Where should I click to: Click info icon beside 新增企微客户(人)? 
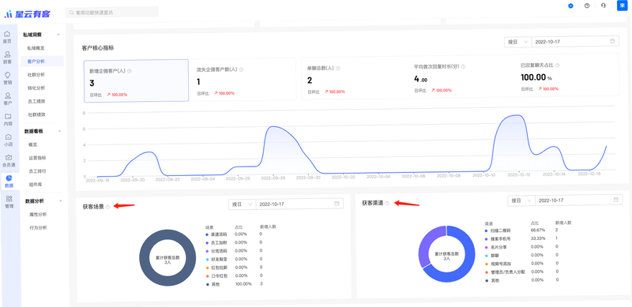coord(130,71)
